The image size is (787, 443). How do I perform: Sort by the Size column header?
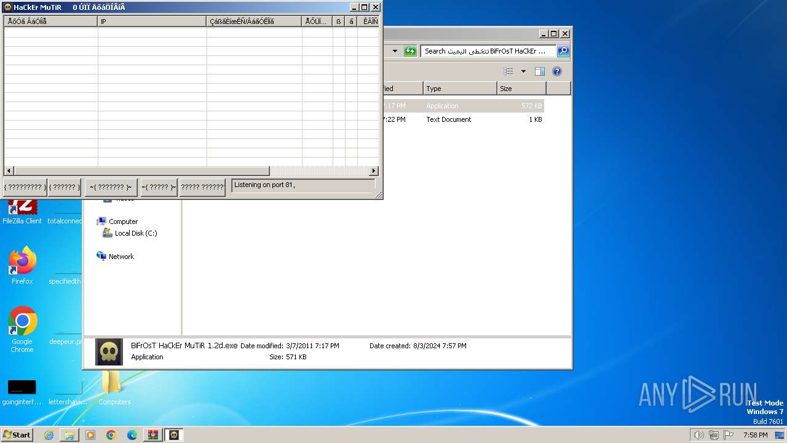tap(521, 89)
